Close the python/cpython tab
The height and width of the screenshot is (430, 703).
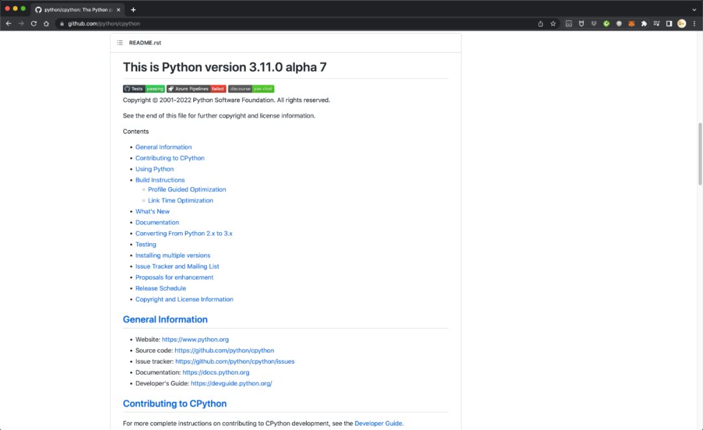118,9
